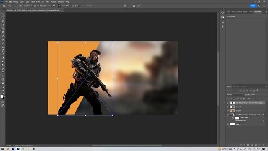Viewport: 268px width, 151px height.
Task: Select the Shape 2 layer name
Action: [238, 107]
